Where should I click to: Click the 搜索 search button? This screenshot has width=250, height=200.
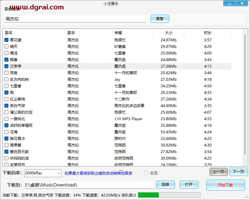click(x=160, y=19)
